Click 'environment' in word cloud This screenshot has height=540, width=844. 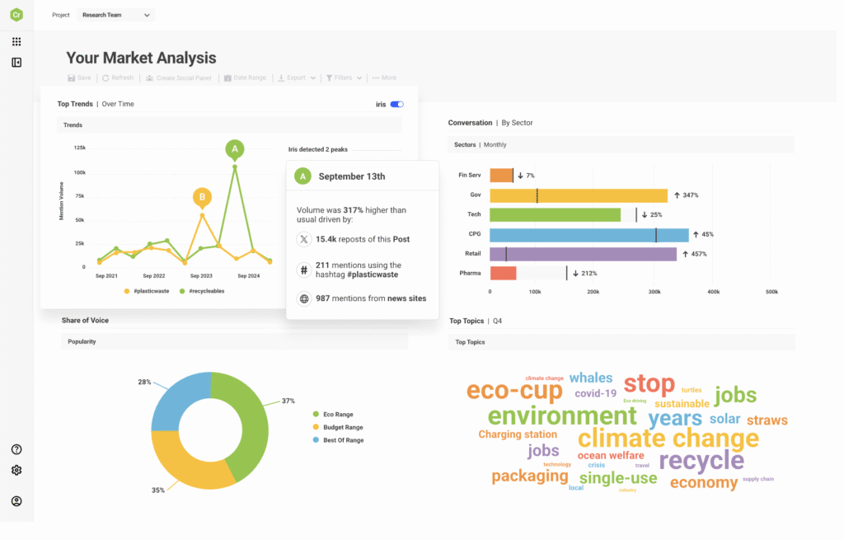coord(562,416)
